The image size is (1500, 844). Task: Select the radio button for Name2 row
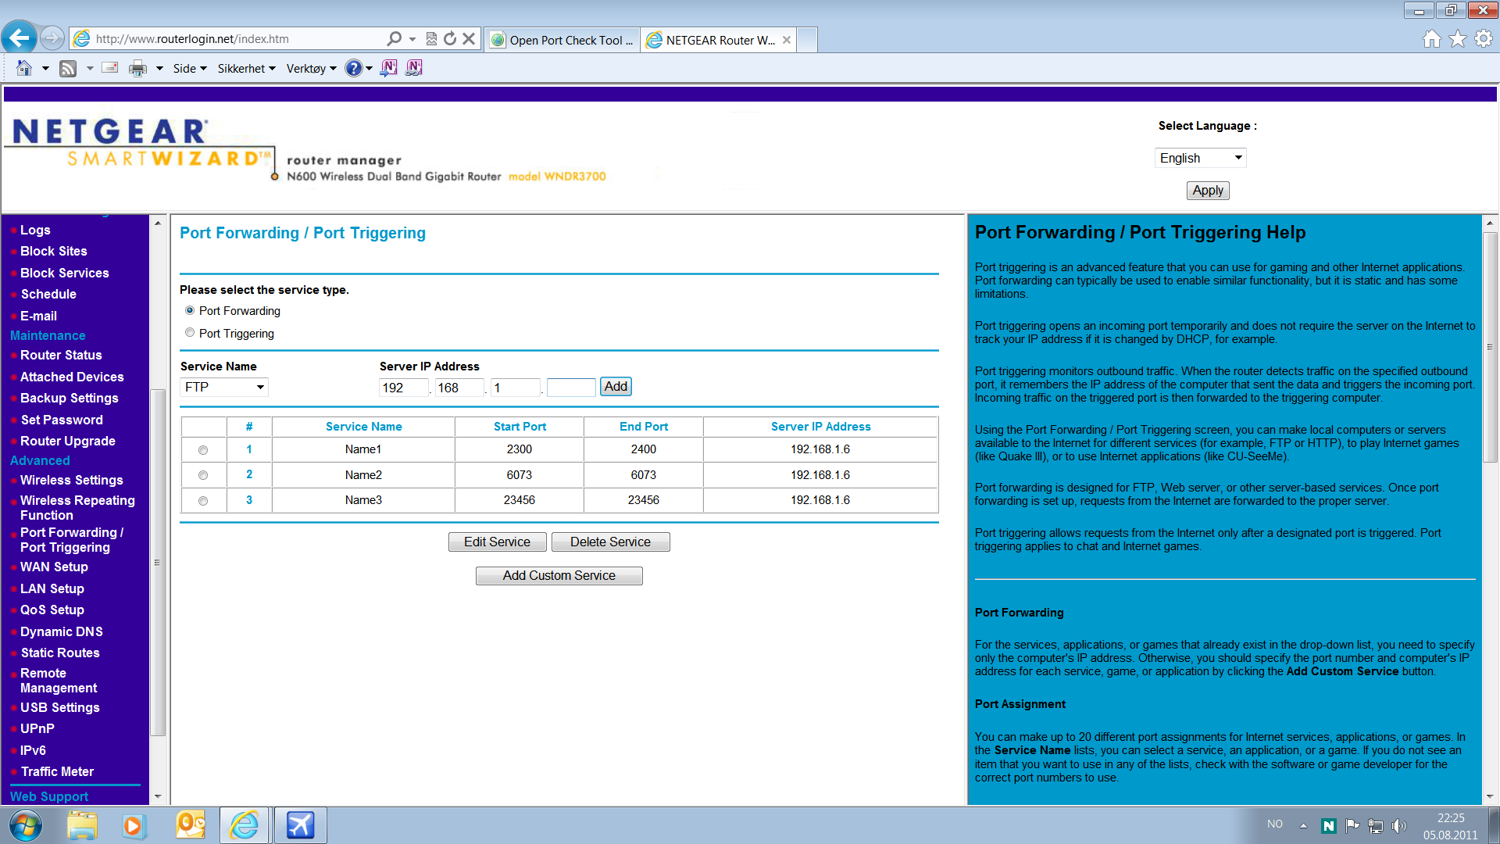(x=203, y=475)
